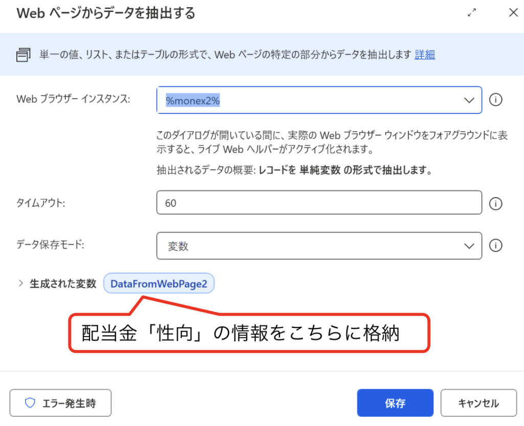Show info for Web ブラウザー インスタンス

tap(495, 100)
